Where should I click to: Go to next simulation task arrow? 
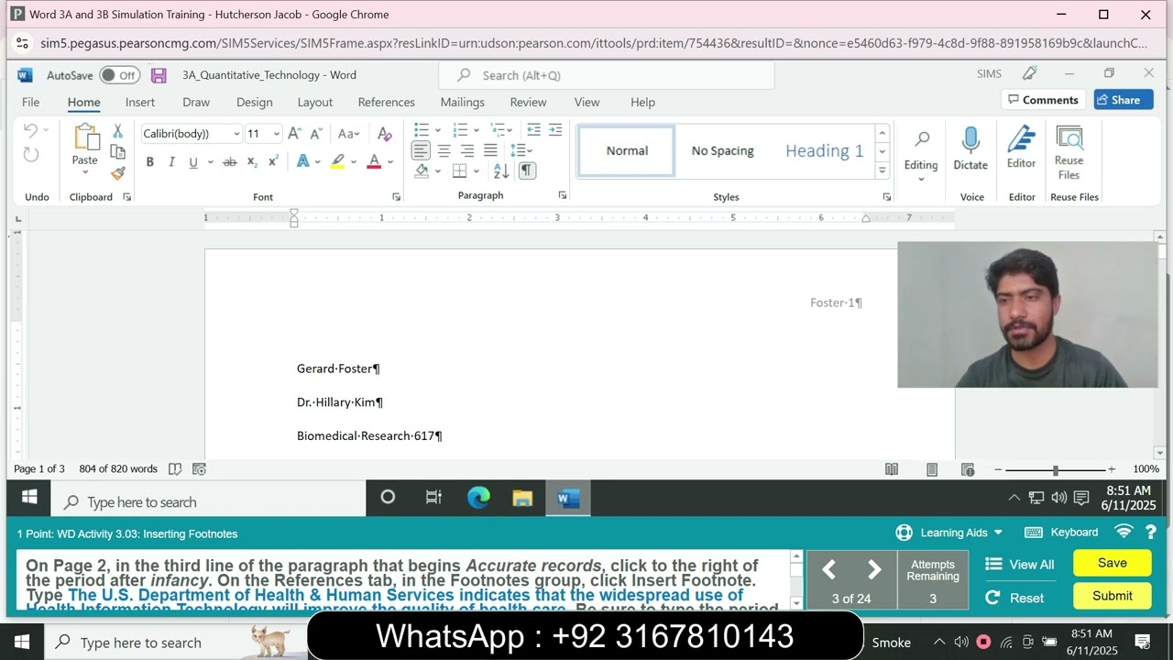coord(874,570)
